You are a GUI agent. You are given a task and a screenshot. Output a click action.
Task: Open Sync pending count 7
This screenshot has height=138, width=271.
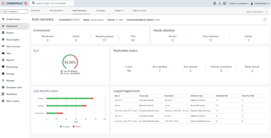[x=160, y=71]
